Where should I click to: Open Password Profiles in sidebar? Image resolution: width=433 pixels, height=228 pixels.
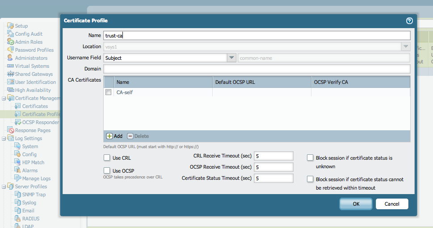coord(34,50)
